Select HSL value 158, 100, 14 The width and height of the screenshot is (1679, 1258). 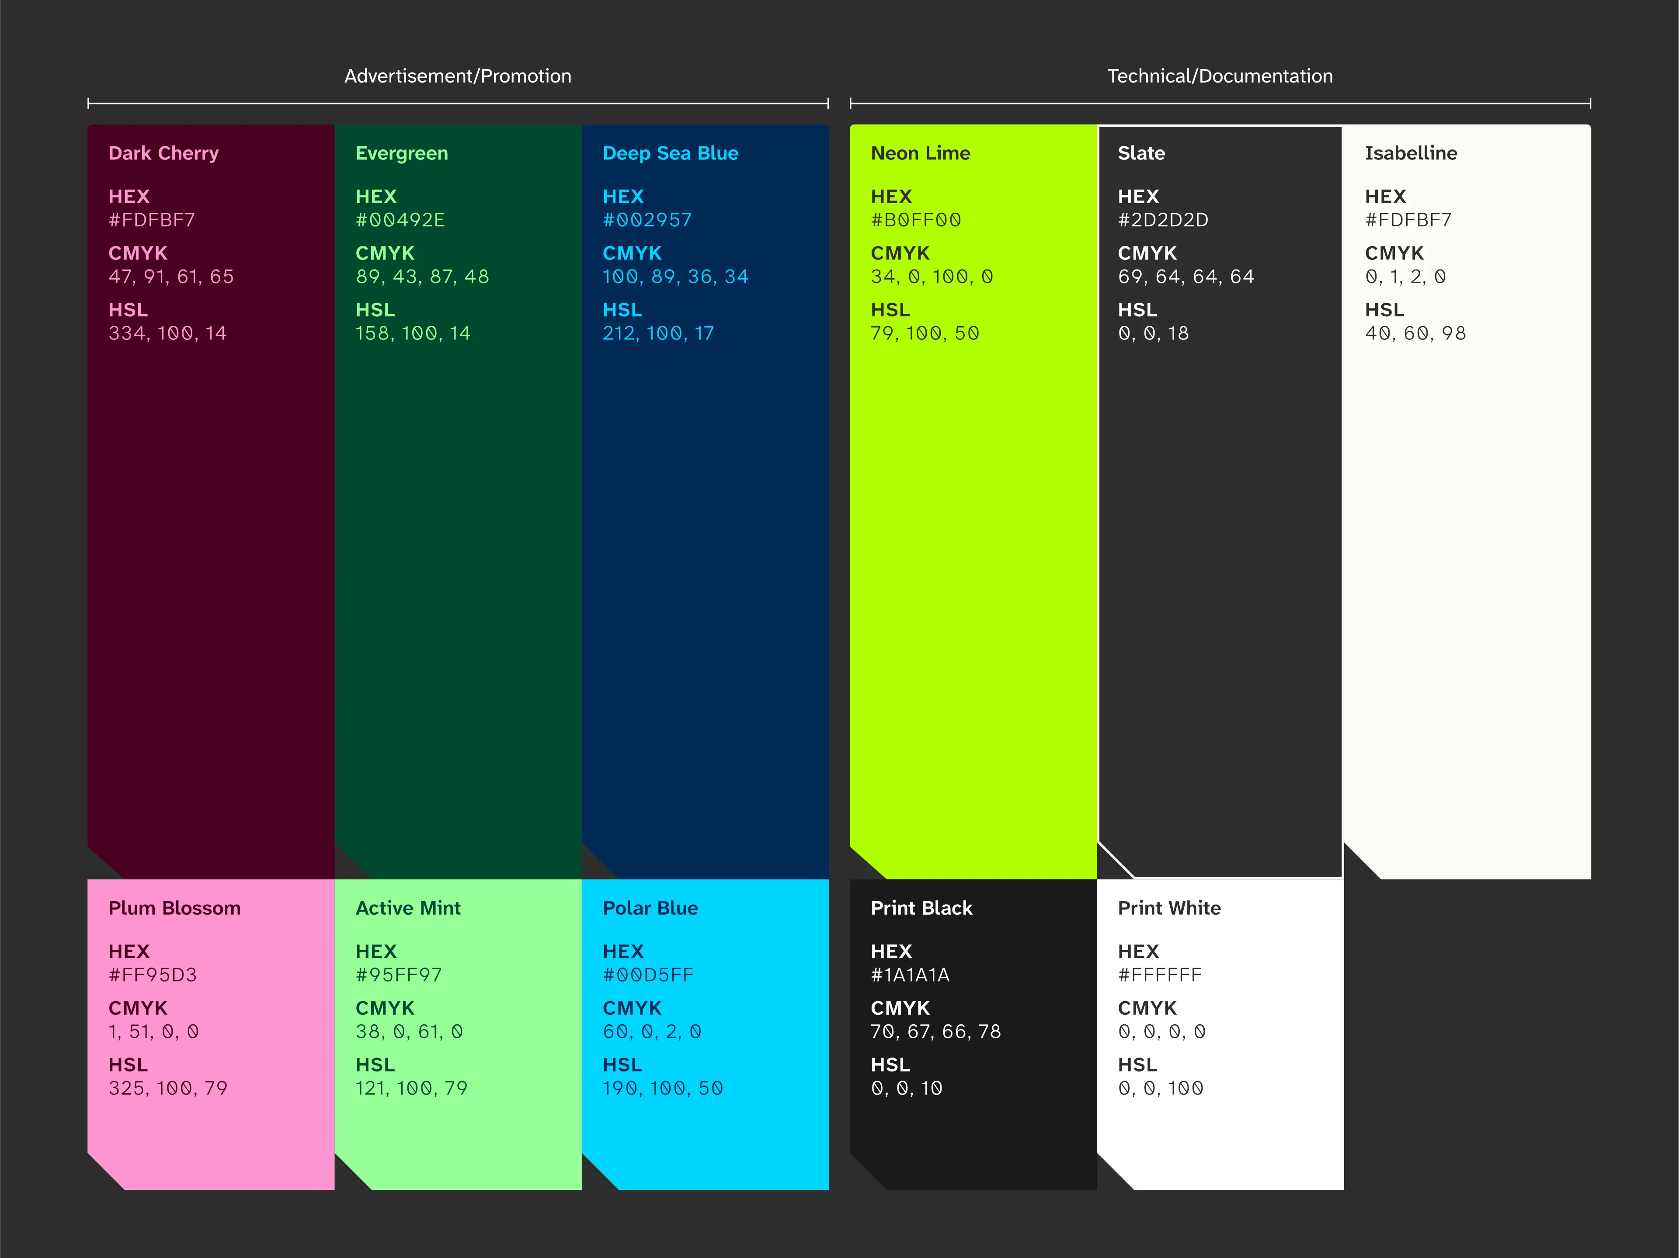[x=413, y=334]
